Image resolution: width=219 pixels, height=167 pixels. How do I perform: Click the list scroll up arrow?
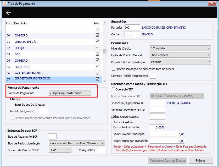(104, 23)
